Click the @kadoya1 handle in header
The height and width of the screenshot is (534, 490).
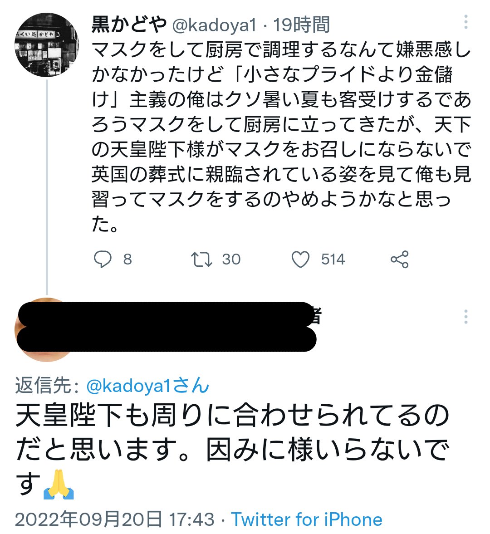214,25
